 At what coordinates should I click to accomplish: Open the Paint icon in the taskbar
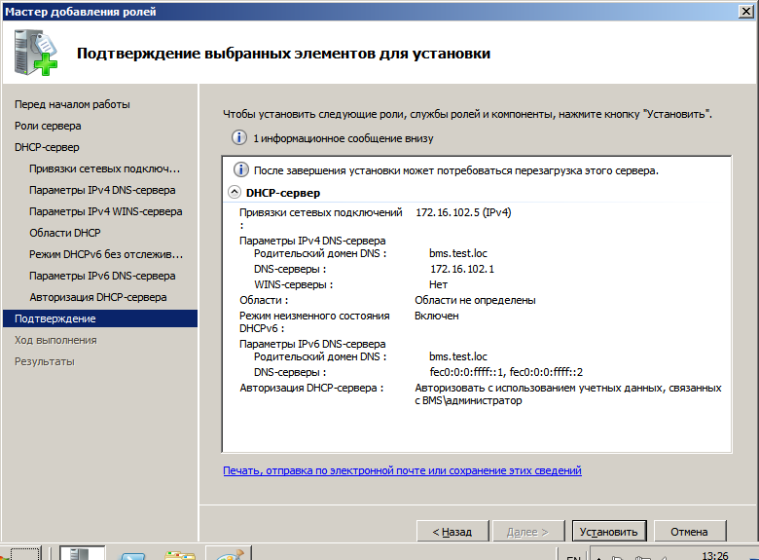click(229, 553)
